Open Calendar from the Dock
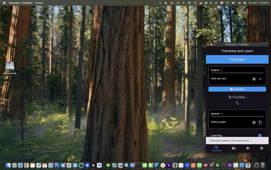The height and width of the screenshot is (170, 271). (x=45, y=165)
